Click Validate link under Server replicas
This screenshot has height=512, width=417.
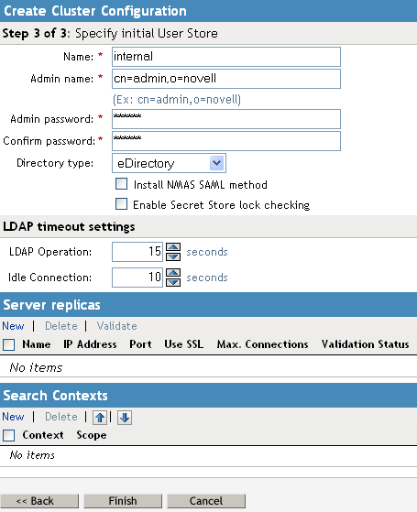[116, 326]
